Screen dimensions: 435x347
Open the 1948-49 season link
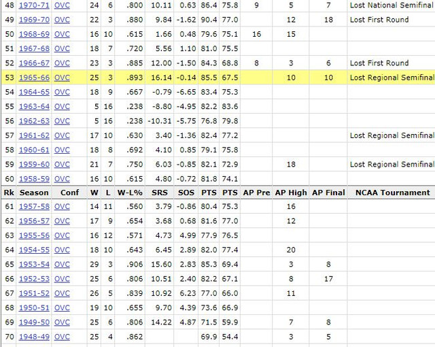(x=34, y=337)
